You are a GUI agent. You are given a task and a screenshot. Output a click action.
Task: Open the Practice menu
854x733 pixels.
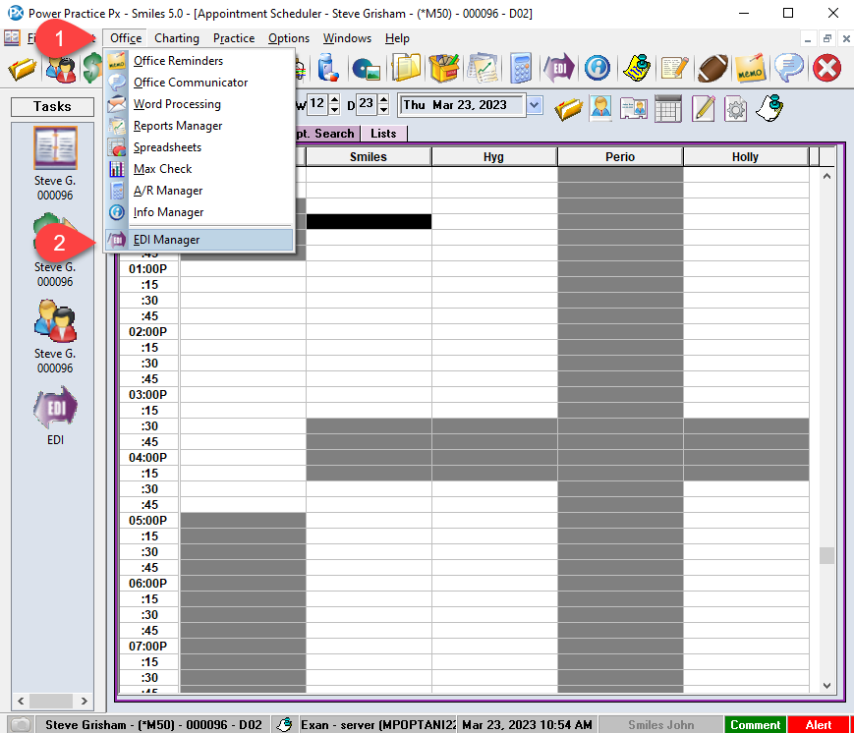click(x=234, y=38)
